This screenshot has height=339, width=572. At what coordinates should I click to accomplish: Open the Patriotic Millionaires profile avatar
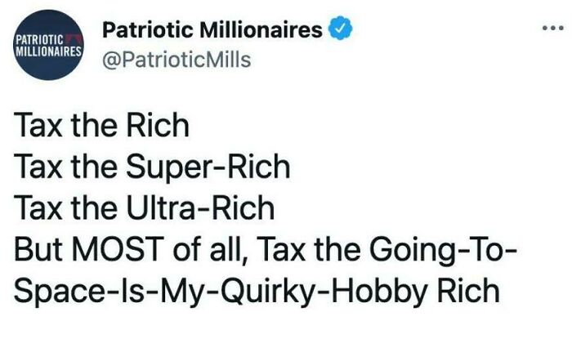pyautogui.click(x=48, y=45)
